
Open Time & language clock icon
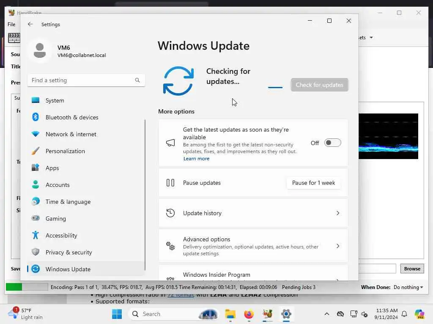(36, 201)
